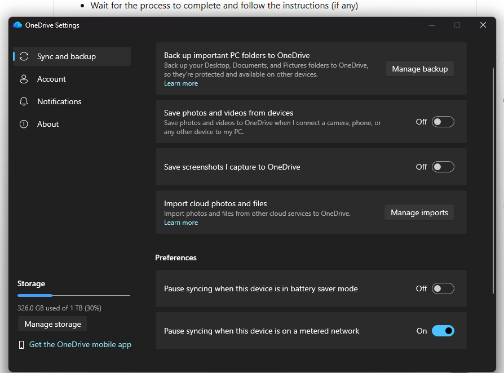Image resolution: width=504 pixels, height=373 pixels.
Task: Open Learn more under Import cloud photos and files
Action: (x=181, y=223)
